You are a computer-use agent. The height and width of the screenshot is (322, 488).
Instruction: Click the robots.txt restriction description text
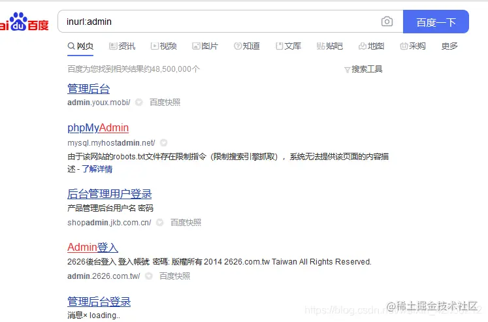(228, 163)
